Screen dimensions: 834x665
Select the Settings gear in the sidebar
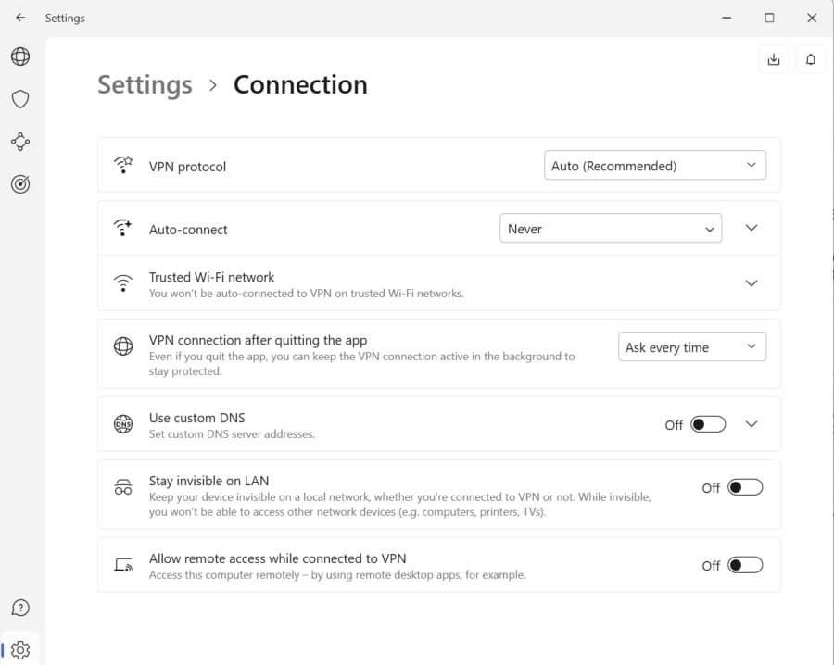(x=19, y=649)
